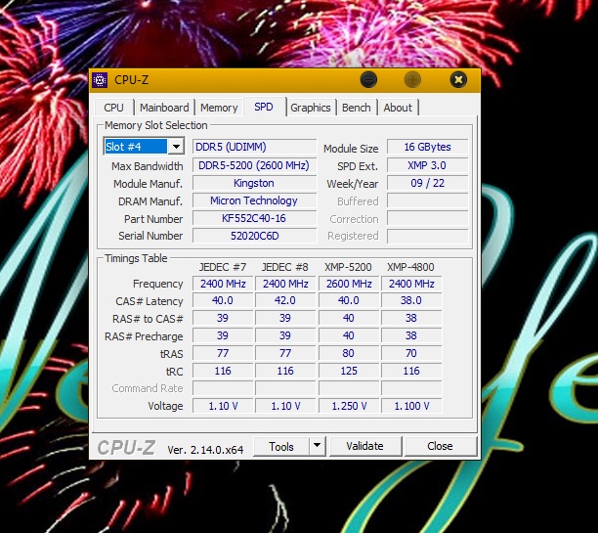Open the Graphics tab
This screenshot has height=533, width=598.
click(311, 108)
